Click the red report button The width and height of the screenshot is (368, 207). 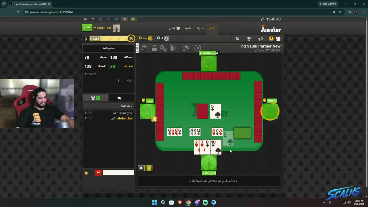click(x=98, y=172)
